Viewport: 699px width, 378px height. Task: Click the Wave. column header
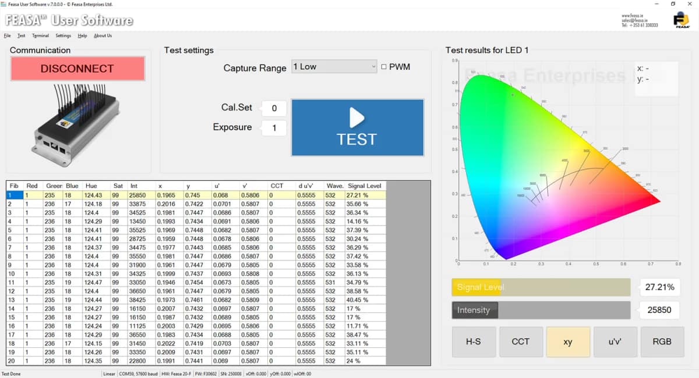pos(334,186)
